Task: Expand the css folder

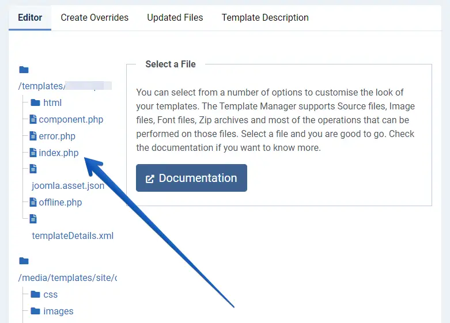Action: point(50,294)
